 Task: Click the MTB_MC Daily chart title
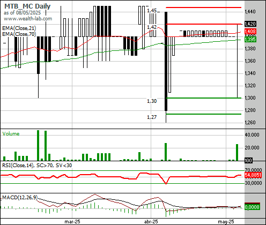click(27, 6)
